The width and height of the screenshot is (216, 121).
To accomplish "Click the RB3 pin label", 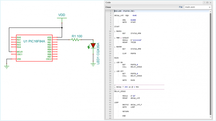I will 49,47.
